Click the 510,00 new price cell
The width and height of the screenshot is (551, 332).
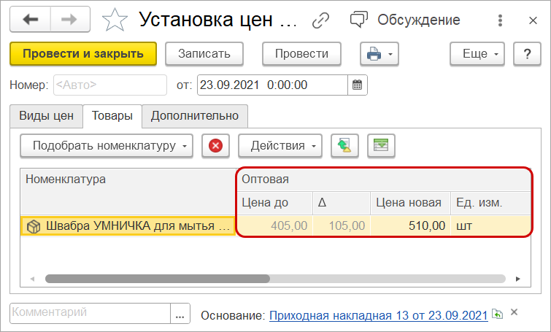410,225
